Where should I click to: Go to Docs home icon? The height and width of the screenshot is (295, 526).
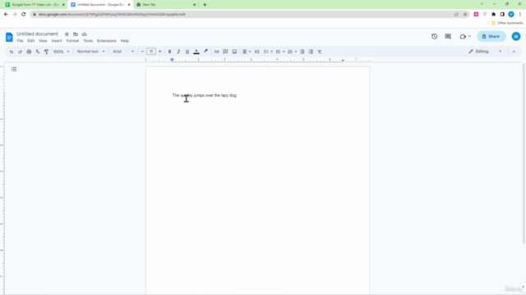(9, 37)
